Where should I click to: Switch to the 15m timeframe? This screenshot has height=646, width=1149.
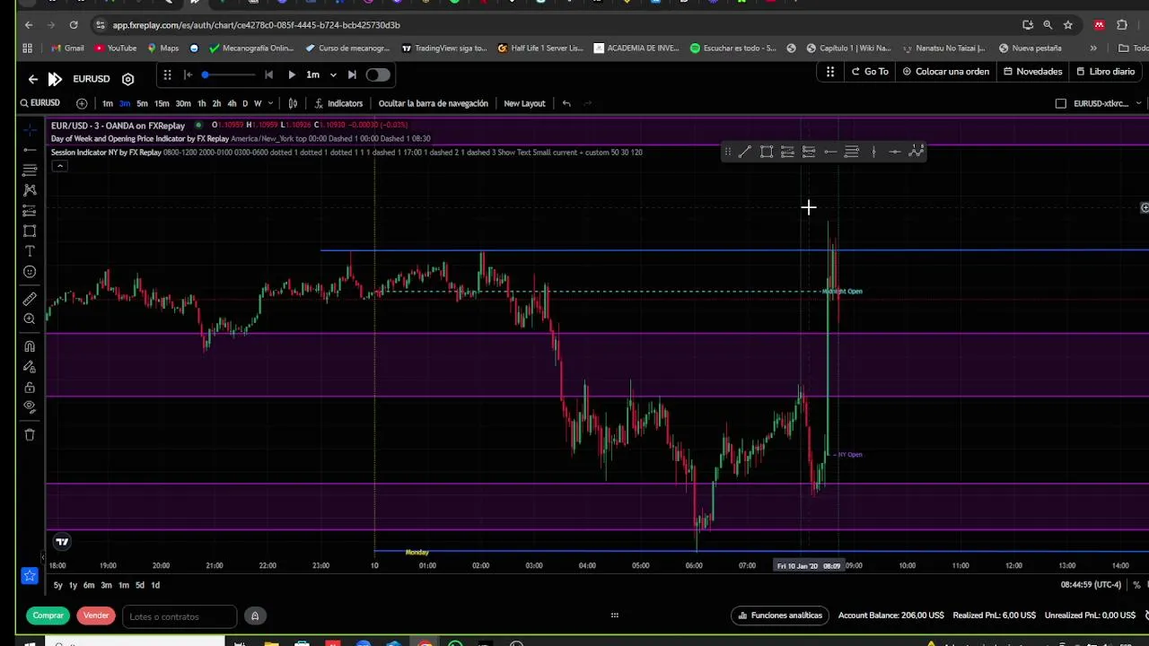(162, 103)
